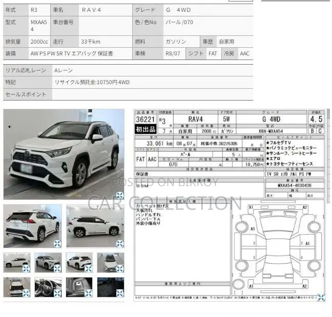This screenshot has height=317, width=332.
Task: Click the expand icon on the main front photo
Action: [120, 195]
